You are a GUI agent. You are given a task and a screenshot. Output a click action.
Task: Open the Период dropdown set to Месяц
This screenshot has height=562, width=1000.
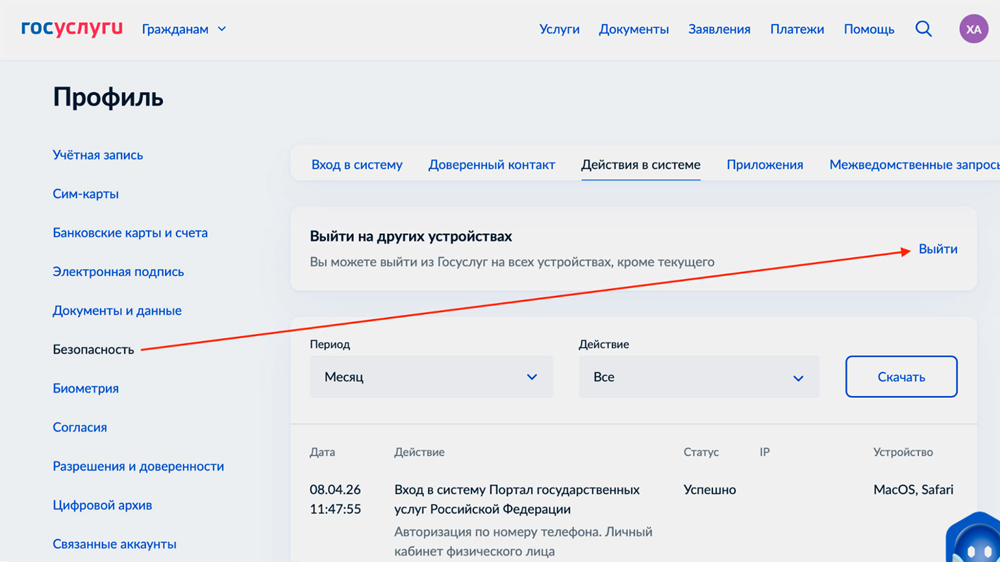point(431,377)
